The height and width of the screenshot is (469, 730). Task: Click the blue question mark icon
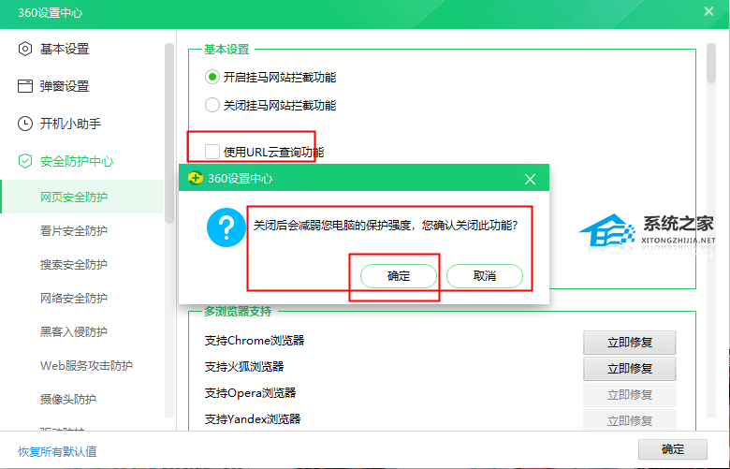click(226, 227)
